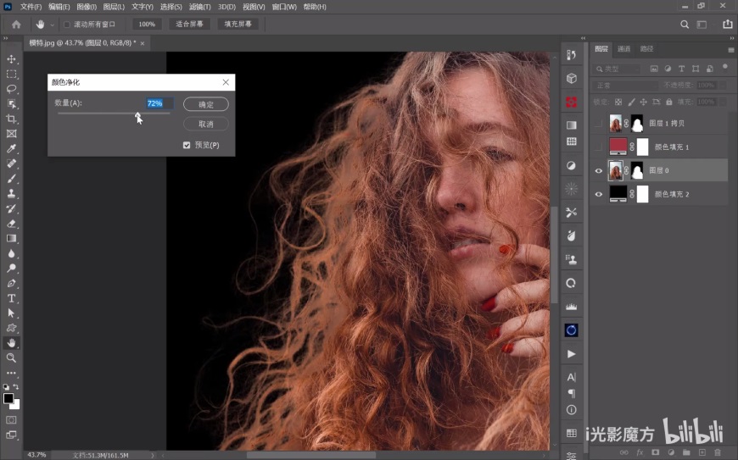This screenshot has width=738, height=460.
Task: Select the Zoom tool
Action: [x=11, y=358]
